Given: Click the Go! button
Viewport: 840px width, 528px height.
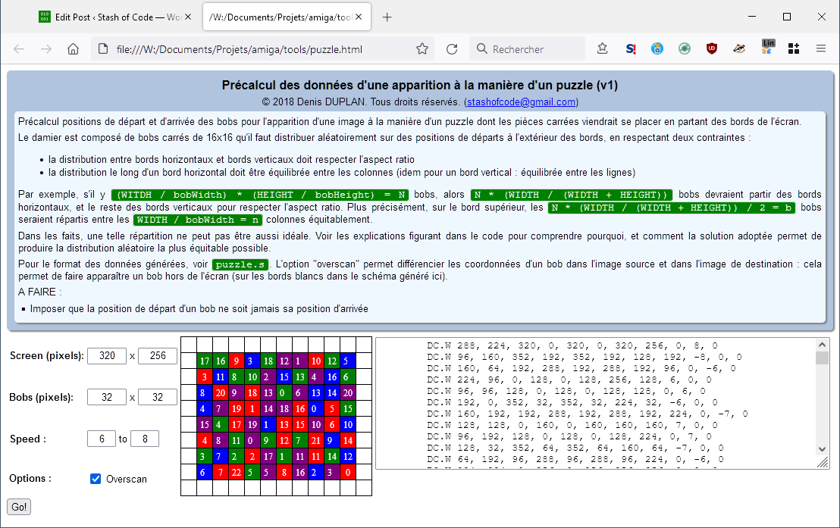Looking at the screenshot, I should 19,507.
